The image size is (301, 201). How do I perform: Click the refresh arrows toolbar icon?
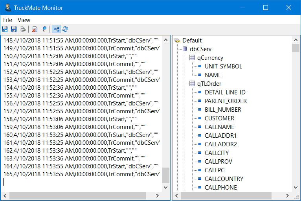(x=65, y=29)
